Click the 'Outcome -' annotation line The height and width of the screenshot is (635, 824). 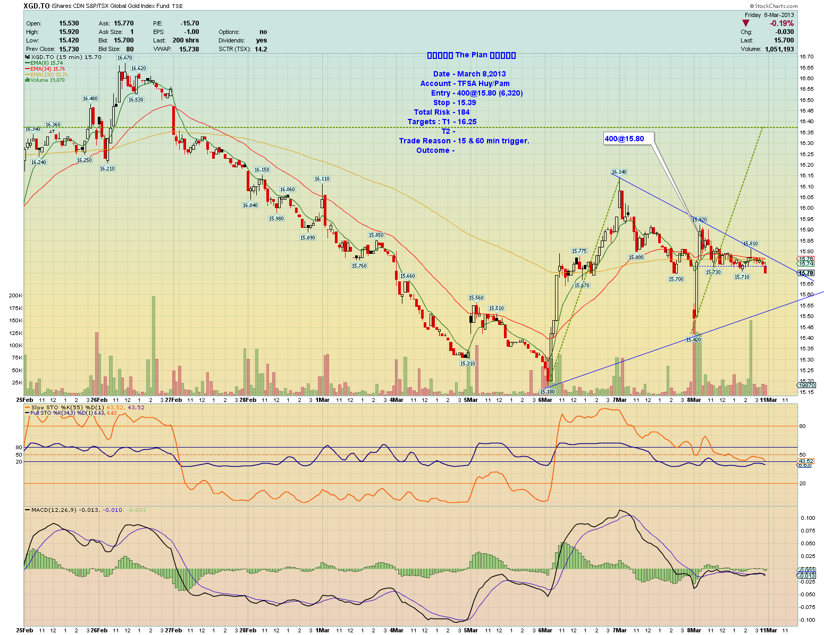[x=435, y=150]
